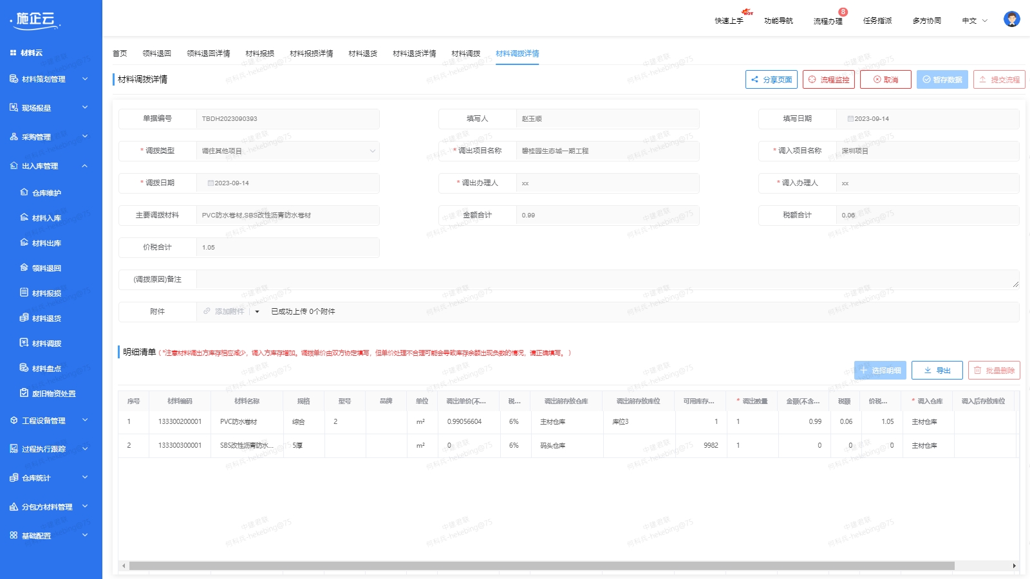Click the 暂存数据 button
The height and width of the screenshot is (579, 1030).
tap(942, 80)
